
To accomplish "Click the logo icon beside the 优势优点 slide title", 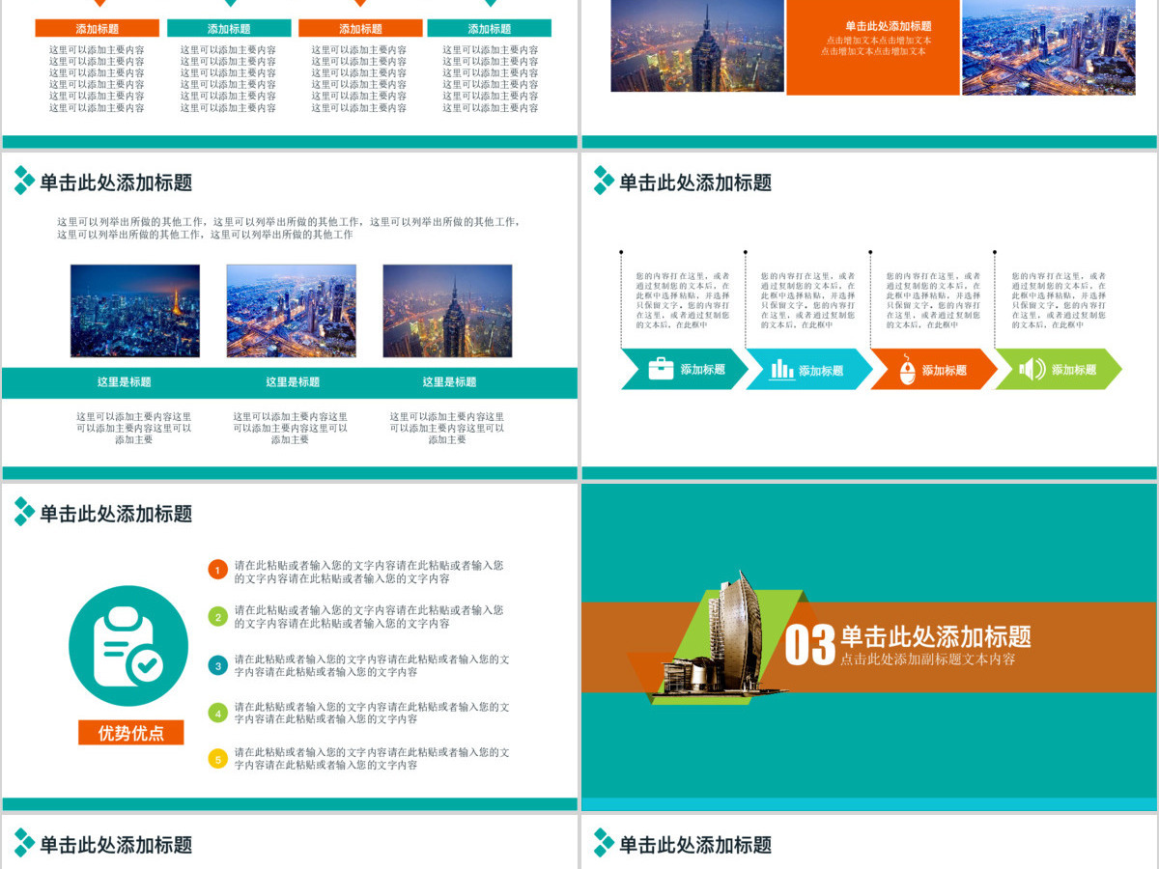I will tap(24, 512).
